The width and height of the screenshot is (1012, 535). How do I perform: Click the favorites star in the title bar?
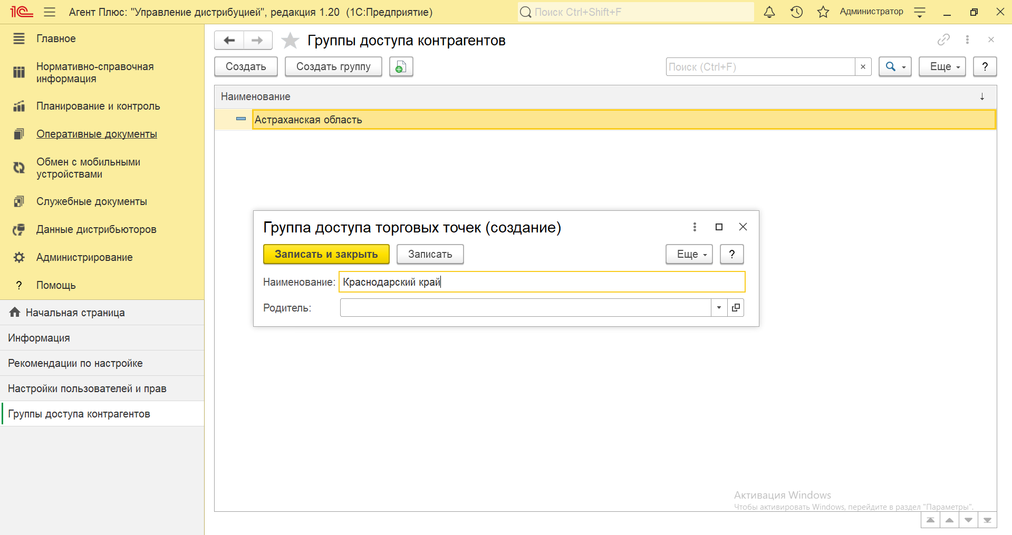point(823,12)
